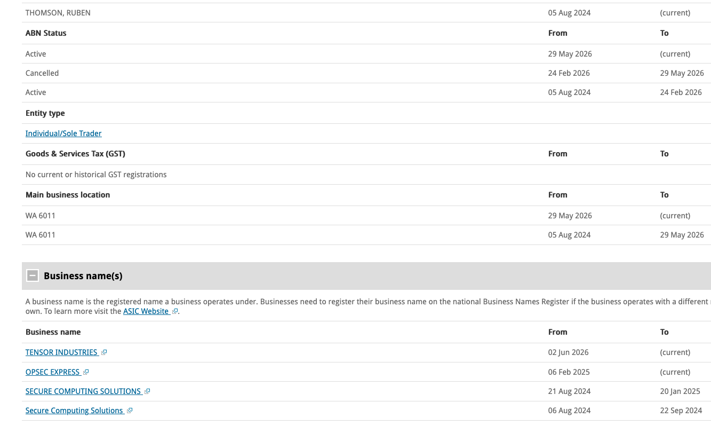Click the From header in the GST row
The height and width of the screenshot is (426, 711).
[558, 154]
